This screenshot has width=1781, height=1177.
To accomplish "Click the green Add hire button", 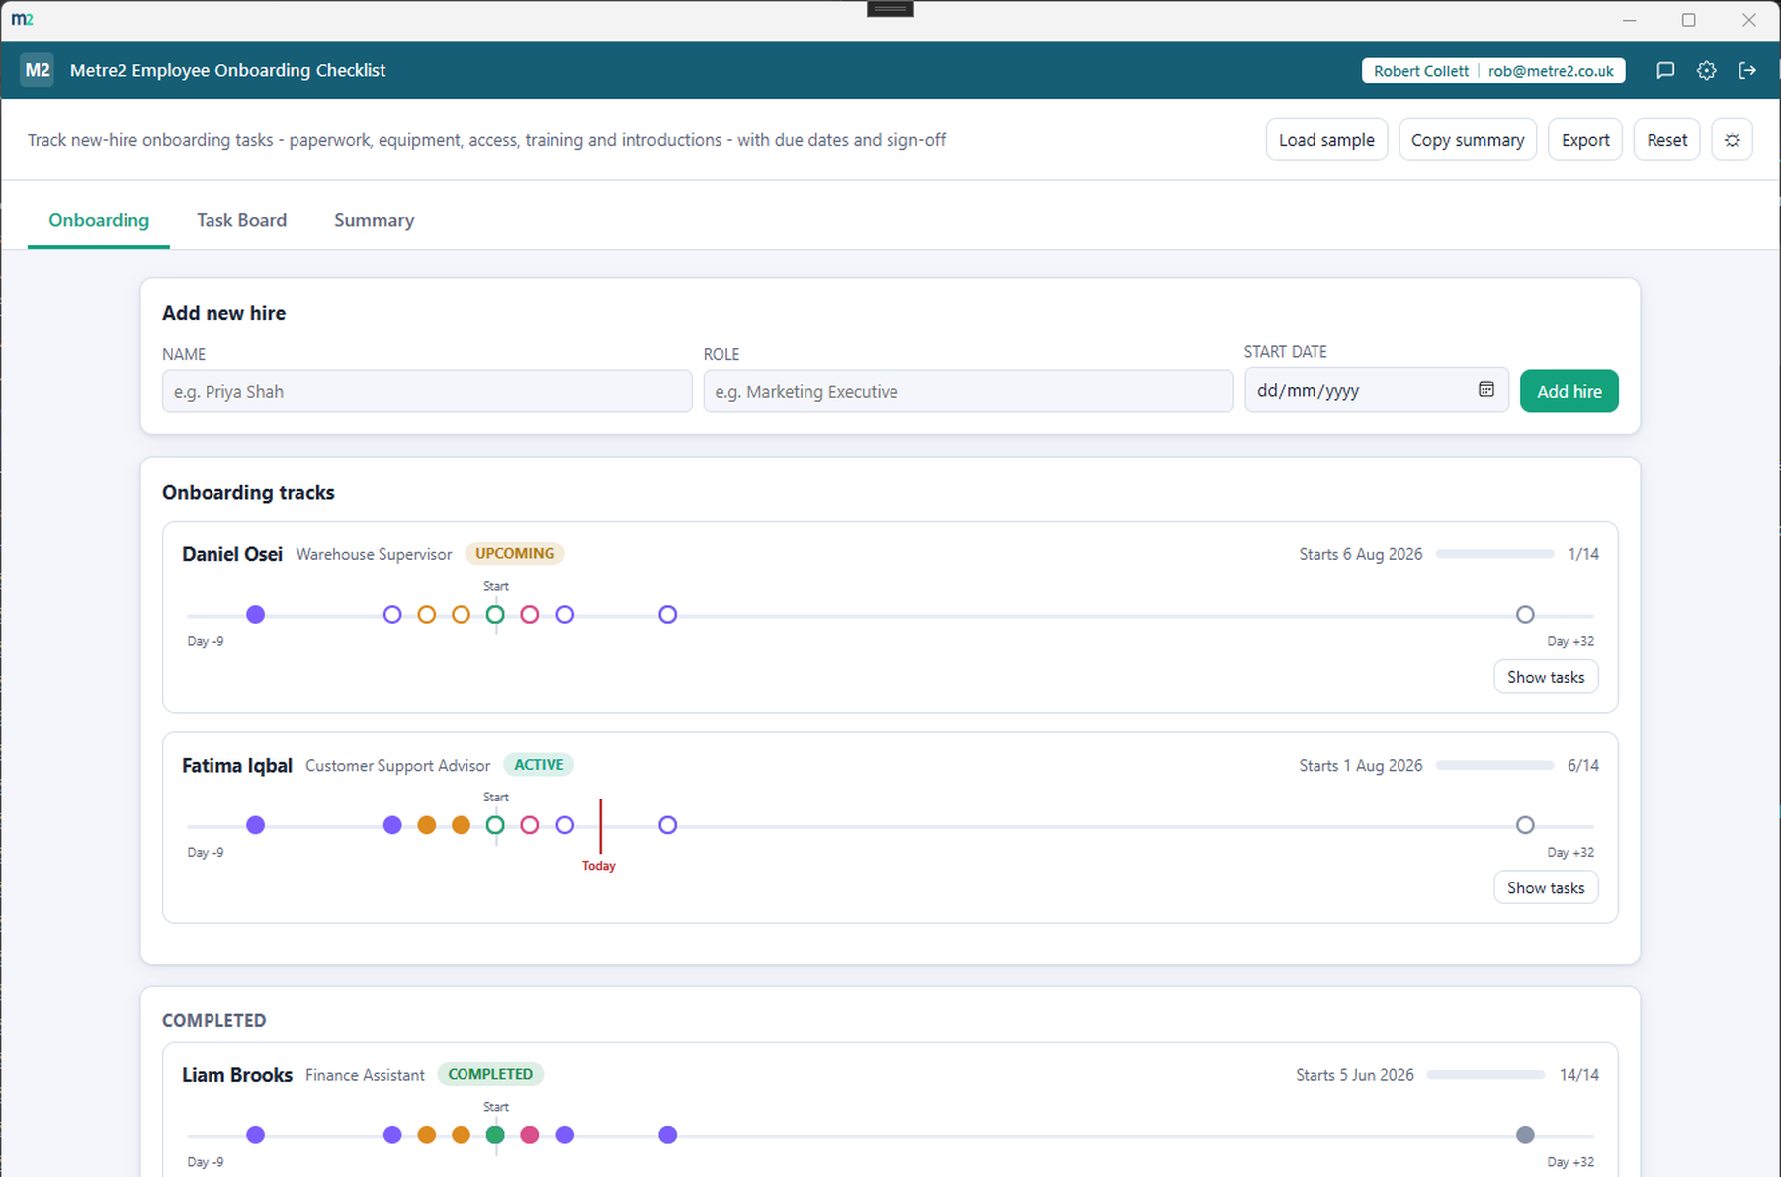I will click(x=1569, y=391).
